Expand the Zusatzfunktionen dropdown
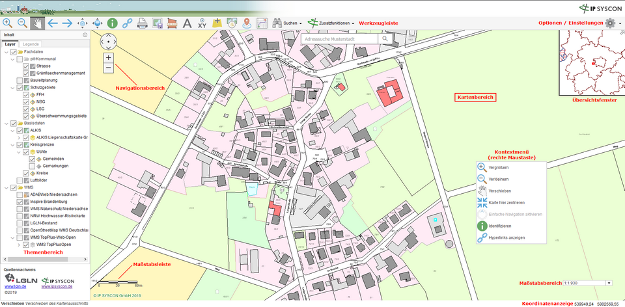 tap(332, 23)
